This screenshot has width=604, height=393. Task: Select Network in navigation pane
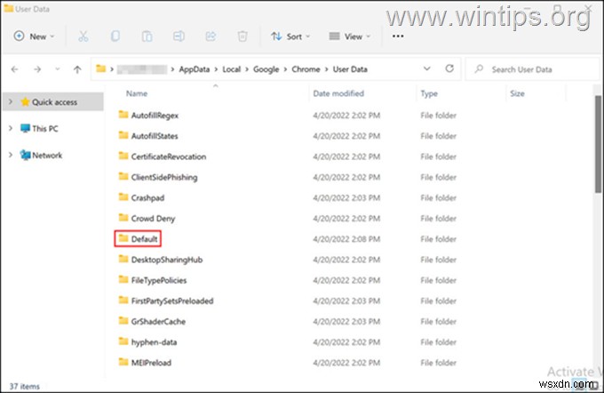click(x=47, y=156)
